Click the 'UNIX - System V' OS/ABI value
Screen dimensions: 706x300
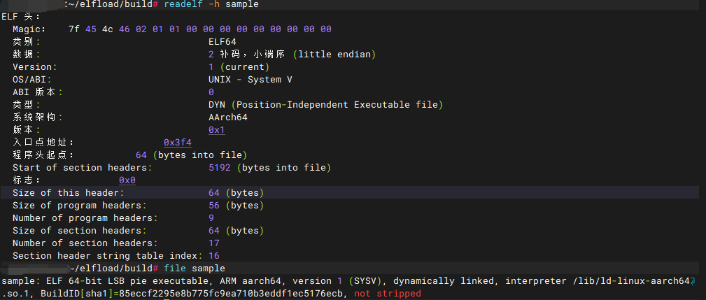pyautogui.click(x=250, y=80)
